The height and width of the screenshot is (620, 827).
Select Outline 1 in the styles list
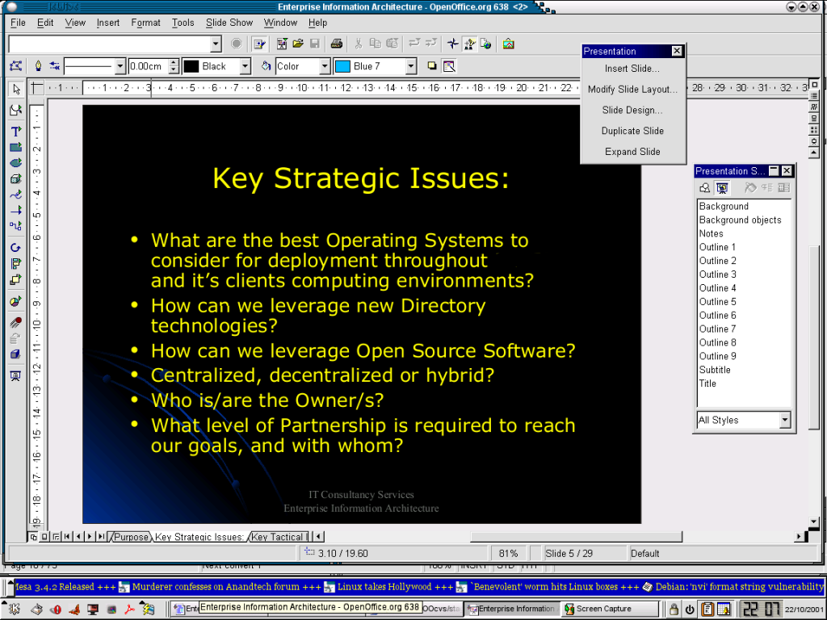(717, 247)
